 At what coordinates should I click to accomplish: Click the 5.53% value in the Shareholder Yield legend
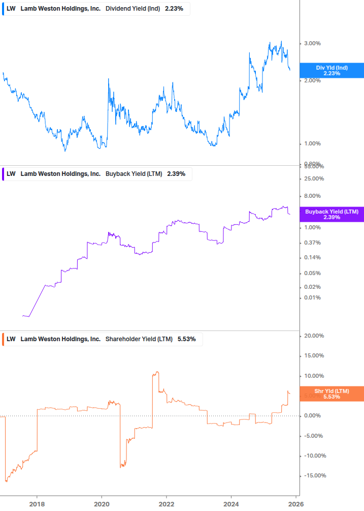(187, 339)
